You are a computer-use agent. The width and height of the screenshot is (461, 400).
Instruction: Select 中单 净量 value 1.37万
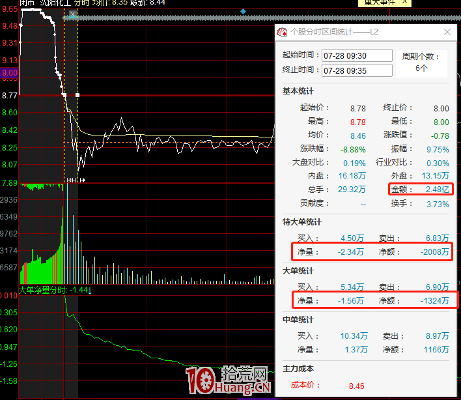356,350
